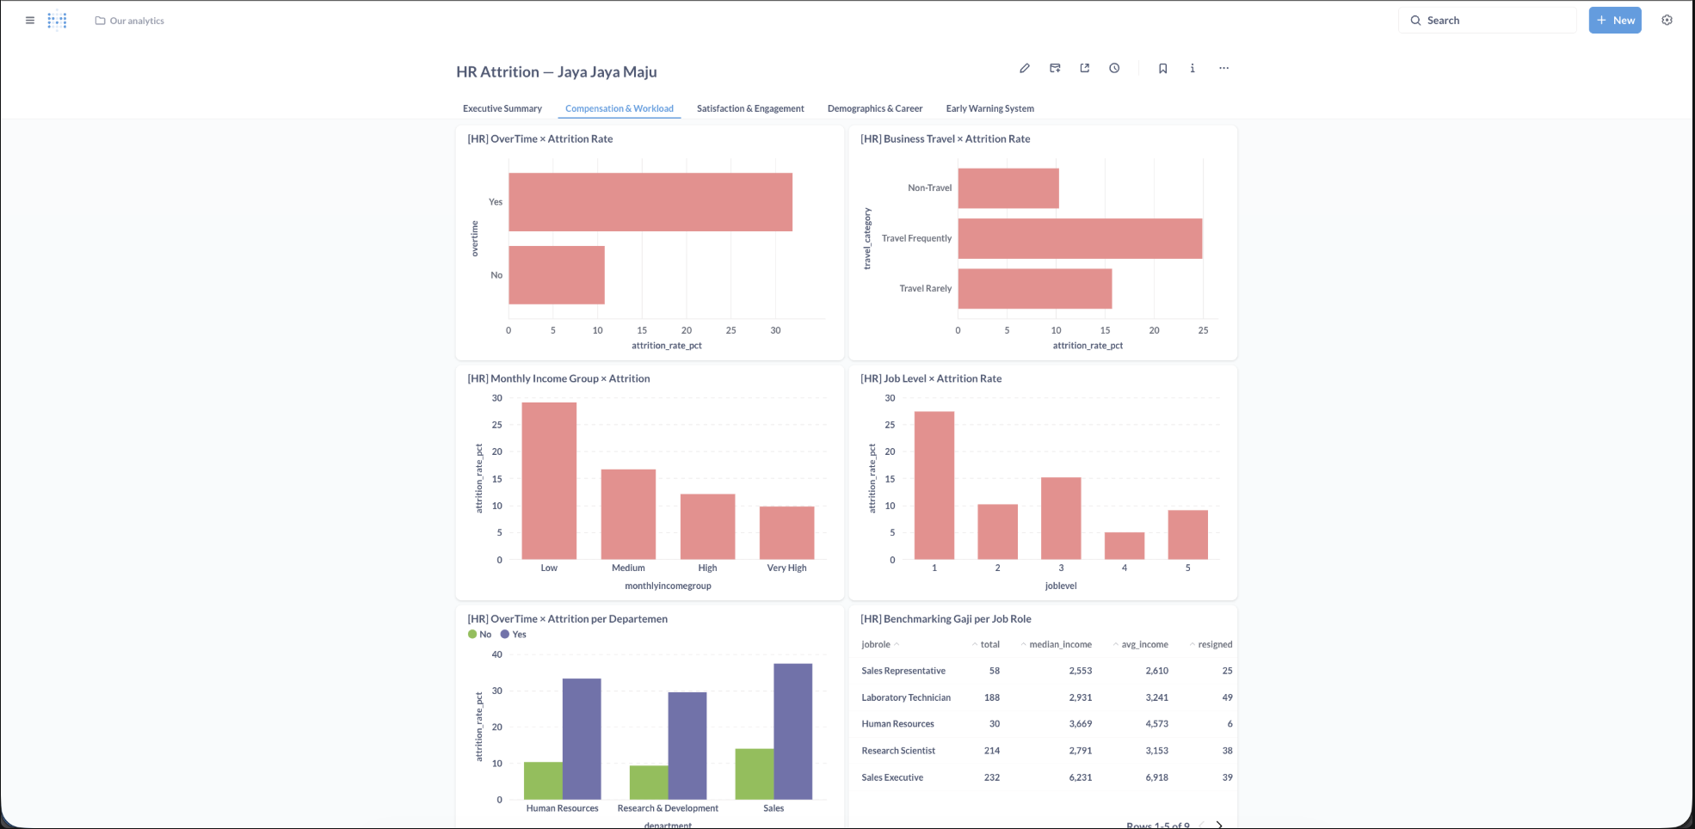Click the Low income group bar

[x=549, y=481]
